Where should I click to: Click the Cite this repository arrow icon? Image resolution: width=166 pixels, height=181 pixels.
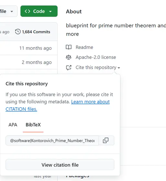point(69,68)
